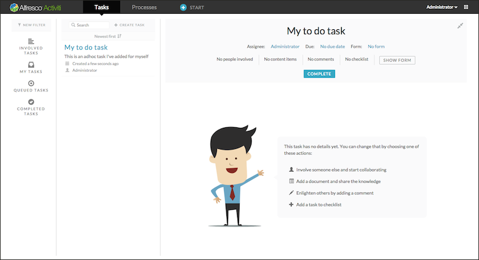Click the Administrator assignee link

(285, 46)
